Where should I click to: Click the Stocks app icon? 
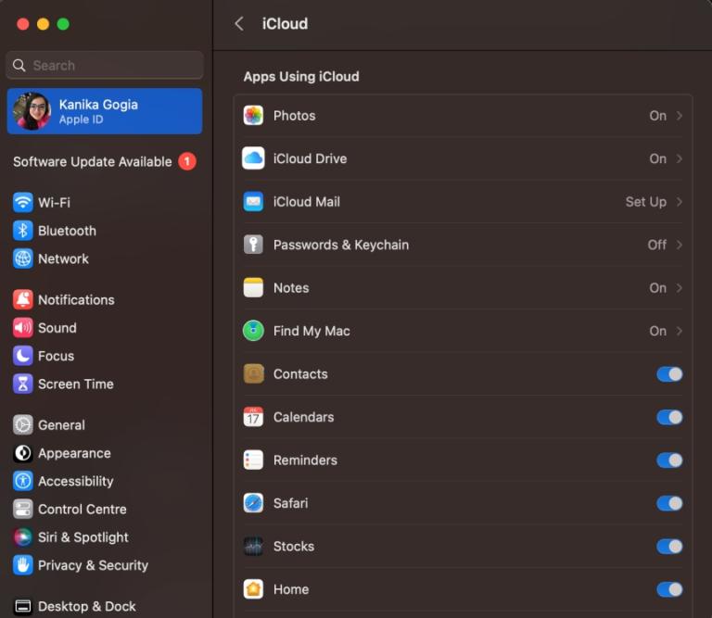(253, 547)
